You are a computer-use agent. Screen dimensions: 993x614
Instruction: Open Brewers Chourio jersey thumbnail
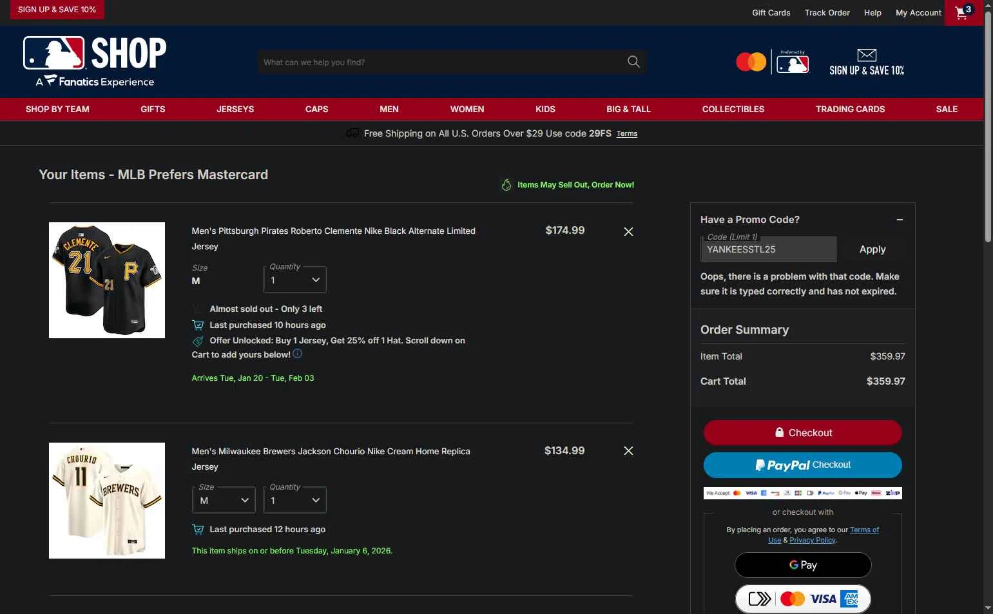[x=107, y=501]
